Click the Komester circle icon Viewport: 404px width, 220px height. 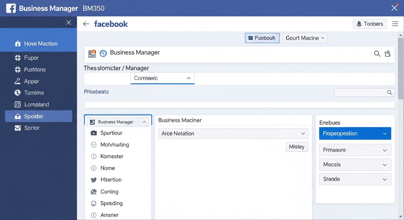point(94,156)
